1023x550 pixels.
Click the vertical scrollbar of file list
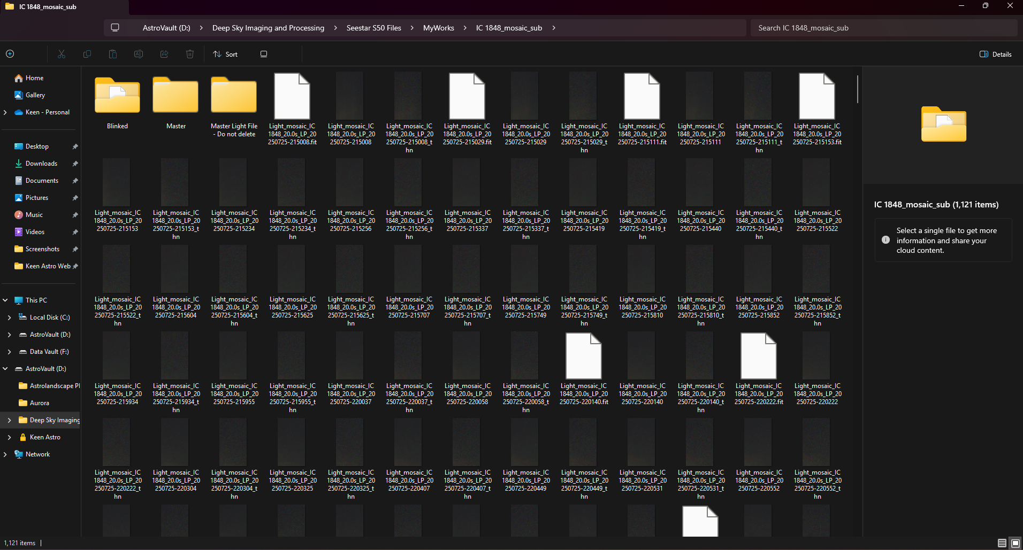(x=857, y=89)
